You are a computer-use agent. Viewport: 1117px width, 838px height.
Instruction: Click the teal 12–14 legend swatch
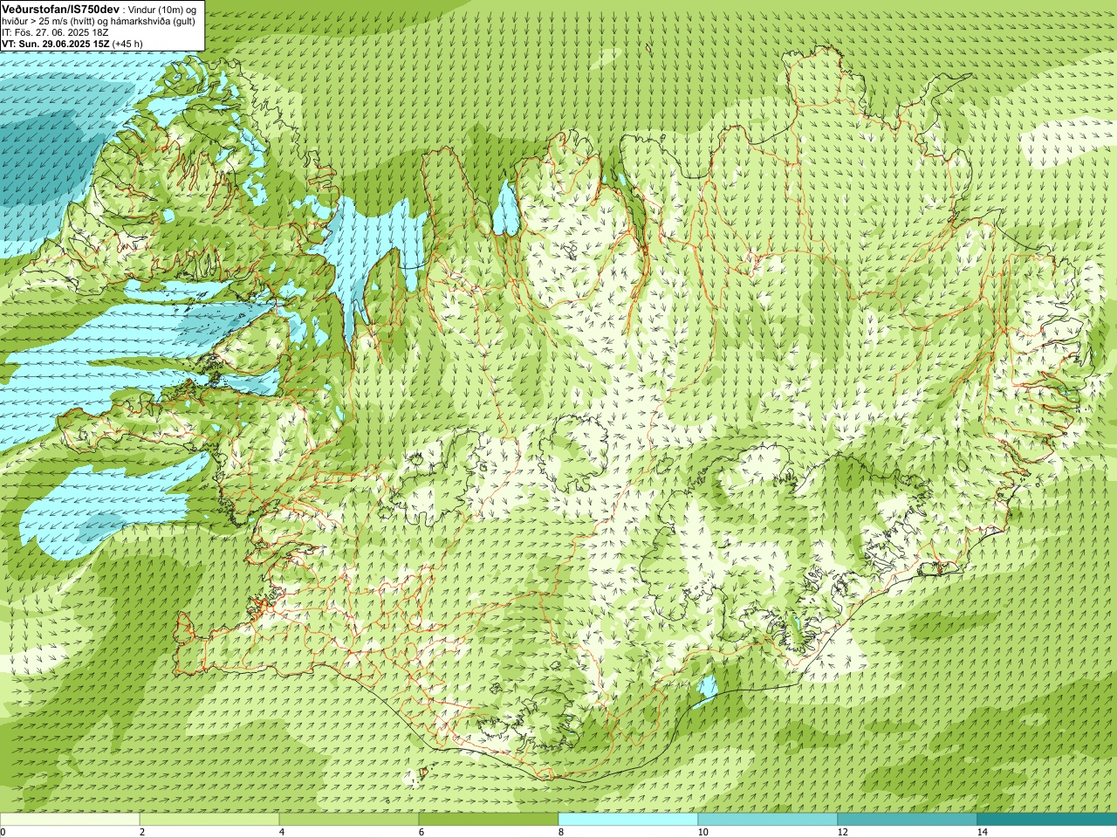pyautogui.click(x=908, y=819)
